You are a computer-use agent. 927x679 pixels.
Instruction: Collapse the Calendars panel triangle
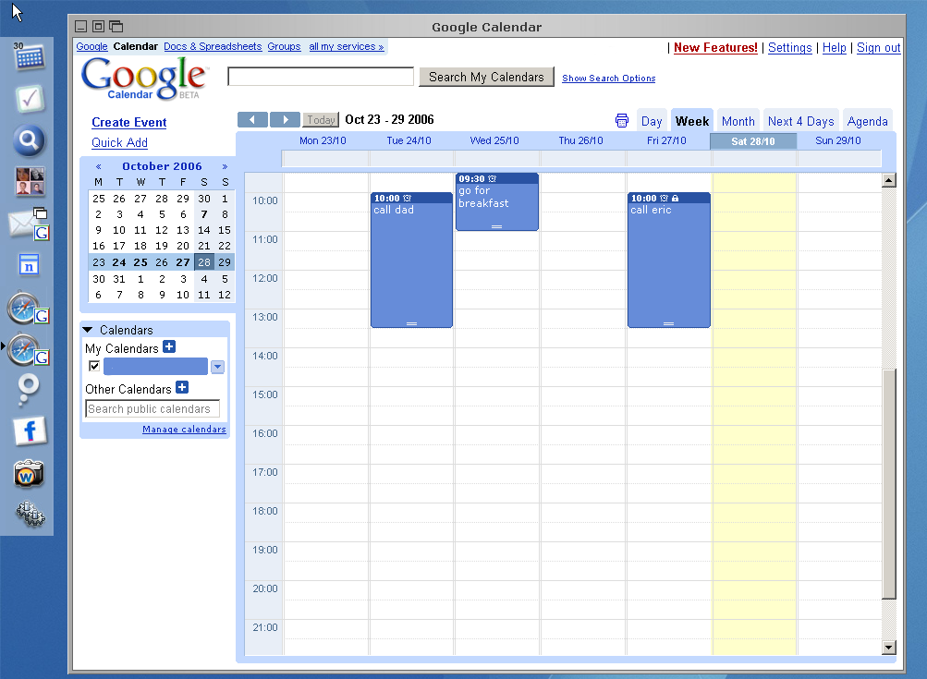pyautogui.click(x=88, y=330)
